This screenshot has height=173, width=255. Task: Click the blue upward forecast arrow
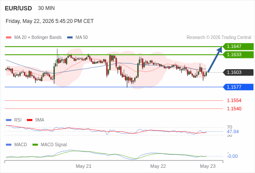pos(215,59)
